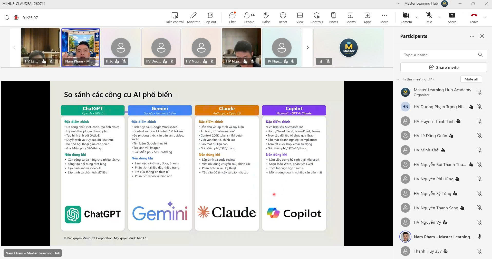Show previous participants in the video strip
The height and width of the screenshot is (259, 492).
[15, 48]
